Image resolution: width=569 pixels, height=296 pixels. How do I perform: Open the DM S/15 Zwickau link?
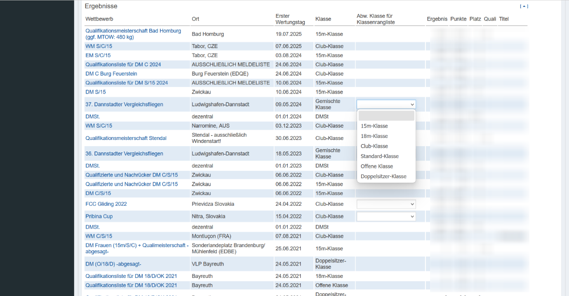[95, 92]
